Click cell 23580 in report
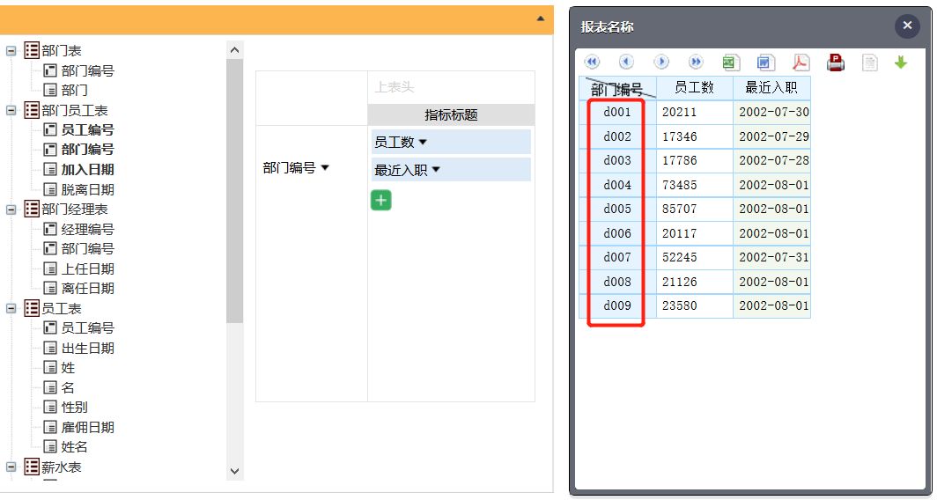The width and height of the screenshot is (937, 500). [694, 305]
